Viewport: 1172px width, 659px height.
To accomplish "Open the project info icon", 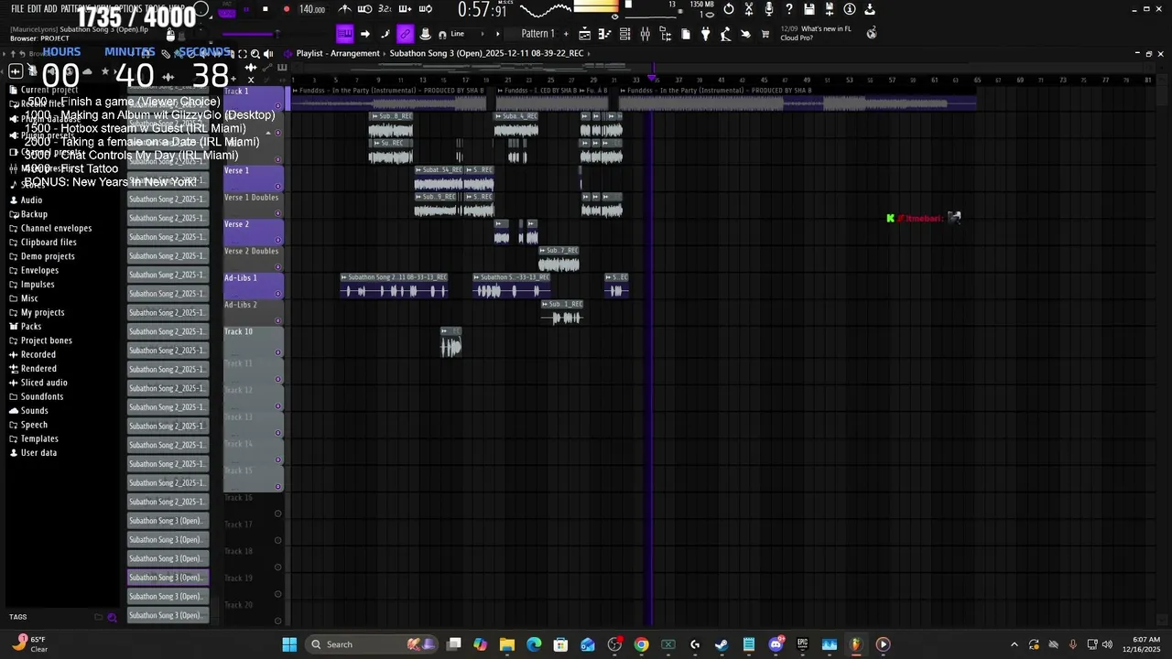I will pyautogui.click(x=849, y=9).
